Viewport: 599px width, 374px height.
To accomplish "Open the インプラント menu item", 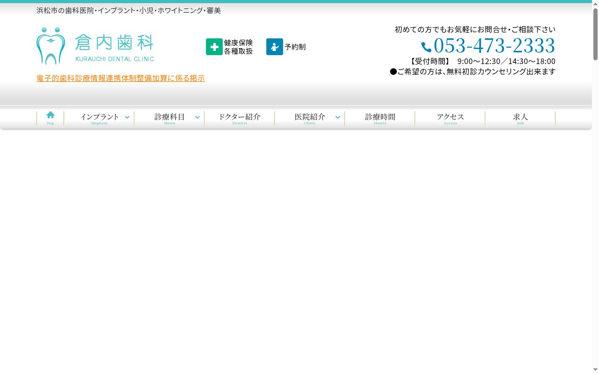I will tap(99, 118).
